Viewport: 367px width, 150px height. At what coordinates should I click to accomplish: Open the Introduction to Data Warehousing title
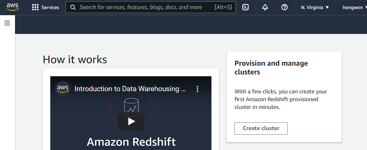tap(130, 89)
